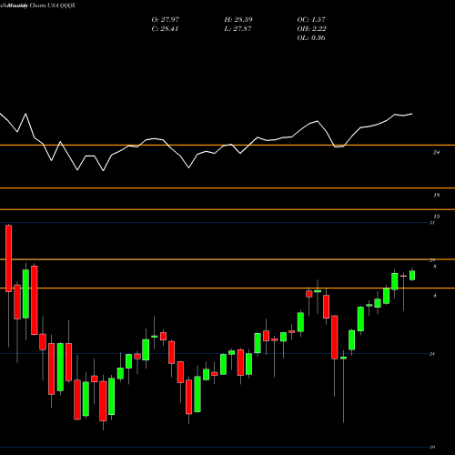Click the '15' indicator axis label
Screen dimensions: 455x455
pos(436,217)
